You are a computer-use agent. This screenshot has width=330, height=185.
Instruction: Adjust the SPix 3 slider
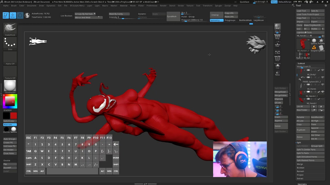tap(277, 31)
